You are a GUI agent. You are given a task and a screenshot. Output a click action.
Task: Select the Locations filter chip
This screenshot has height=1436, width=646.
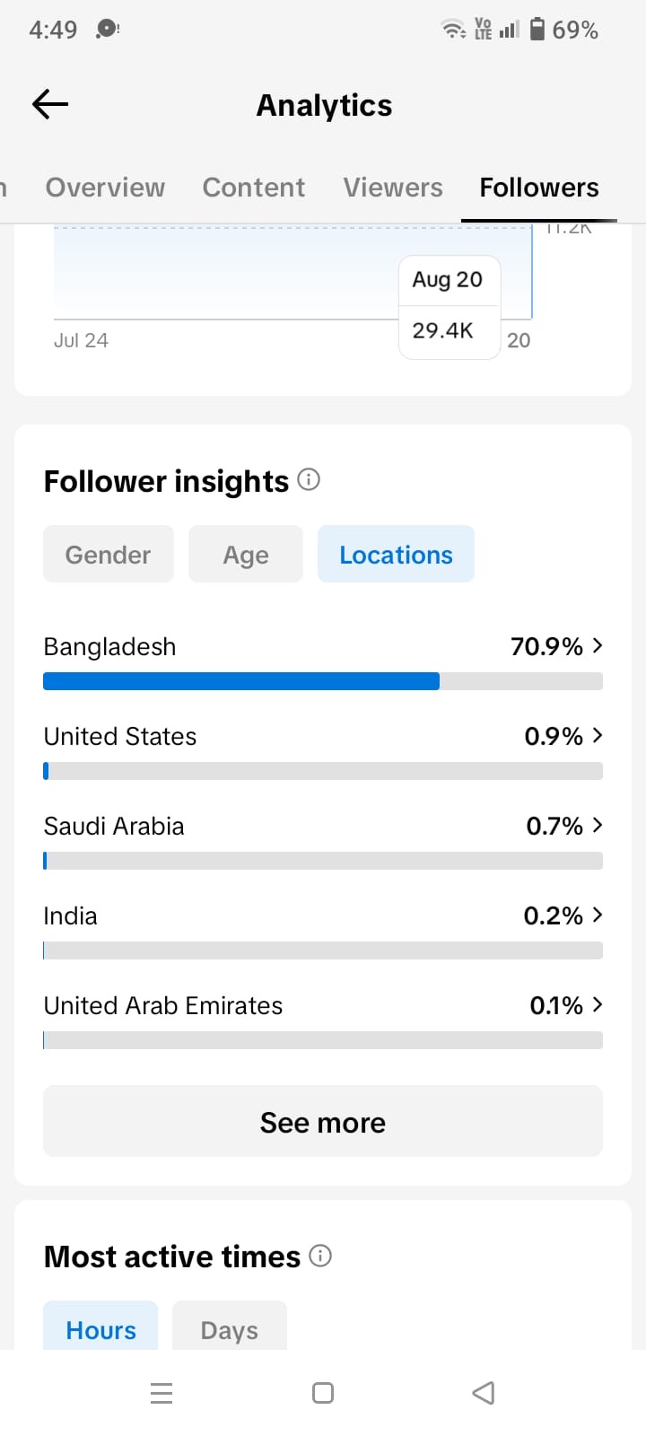tap(396, 554)
